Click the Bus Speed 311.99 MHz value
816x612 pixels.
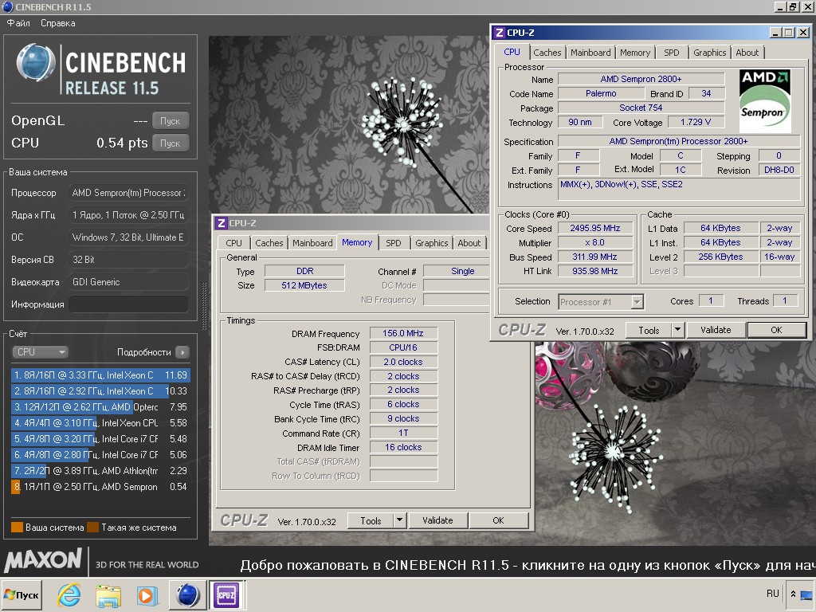coord(595,257)
